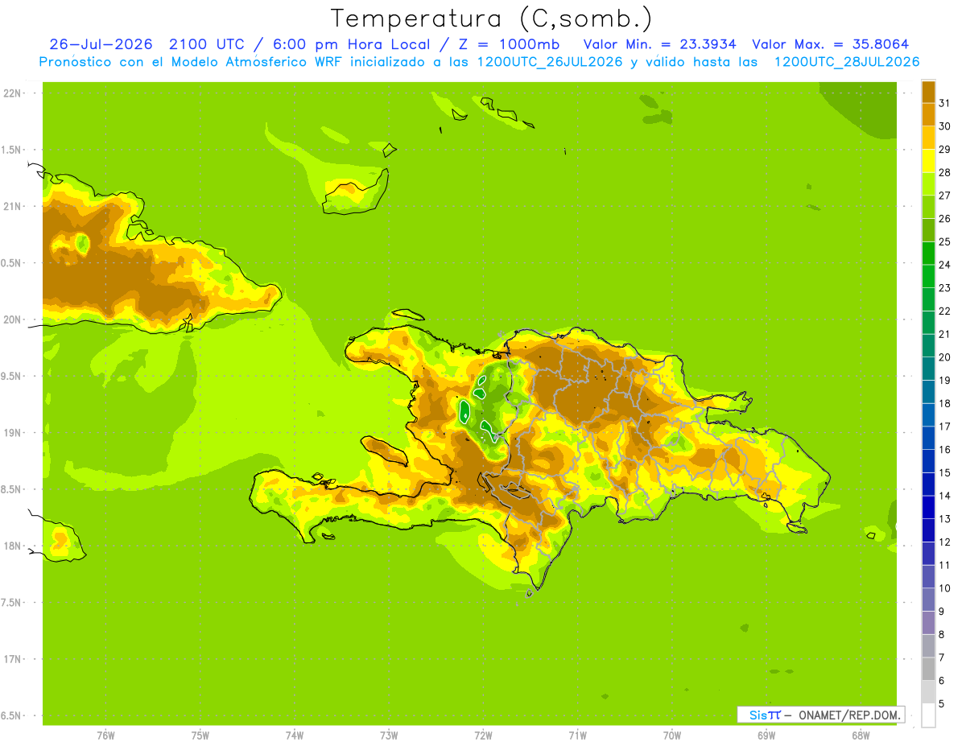
Task: Click the "76W" longitude axis label
Action: click(x=105, y=736)
